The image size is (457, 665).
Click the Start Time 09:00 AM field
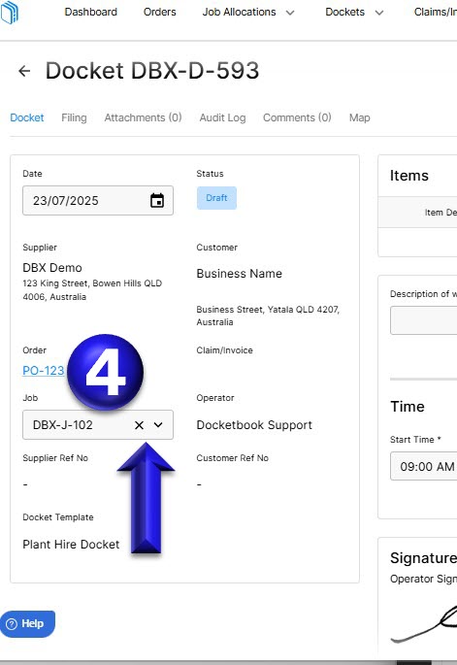coord(423,466)
